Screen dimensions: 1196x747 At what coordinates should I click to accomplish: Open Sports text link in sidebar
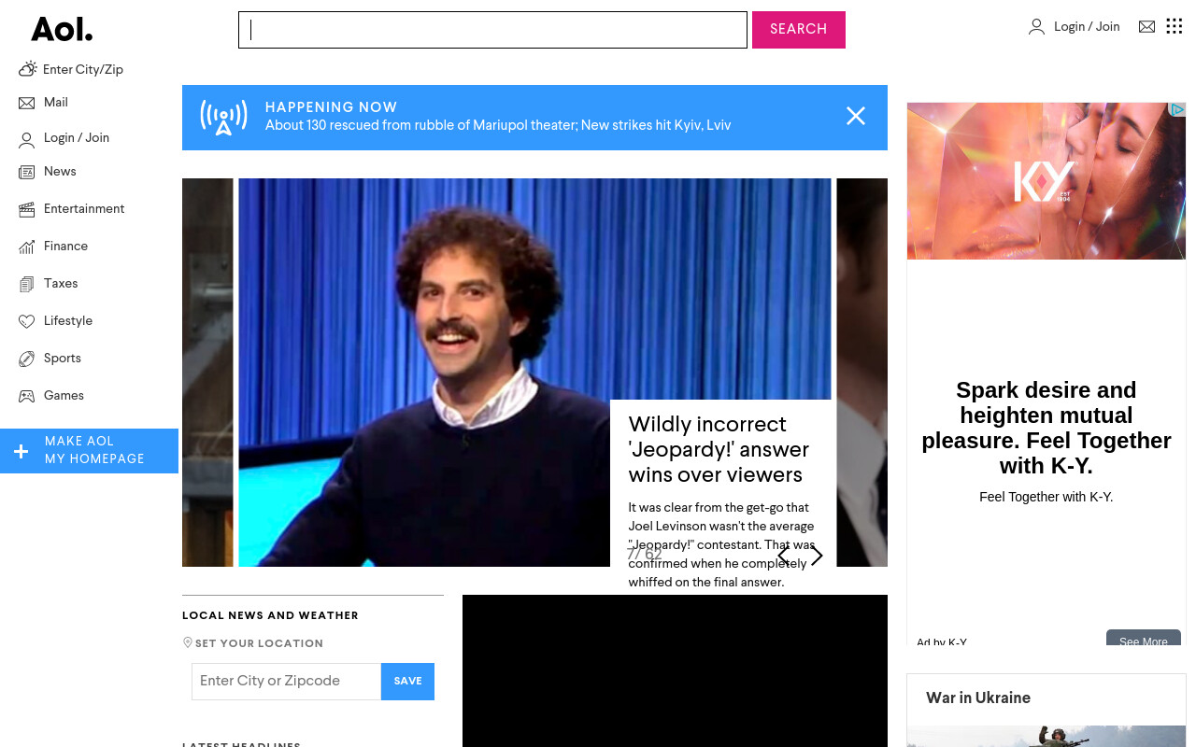click(63, 359)
